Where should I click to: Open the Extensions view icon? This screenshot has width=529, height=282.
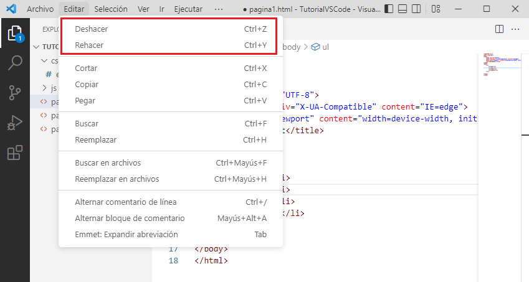coord(15,153)
